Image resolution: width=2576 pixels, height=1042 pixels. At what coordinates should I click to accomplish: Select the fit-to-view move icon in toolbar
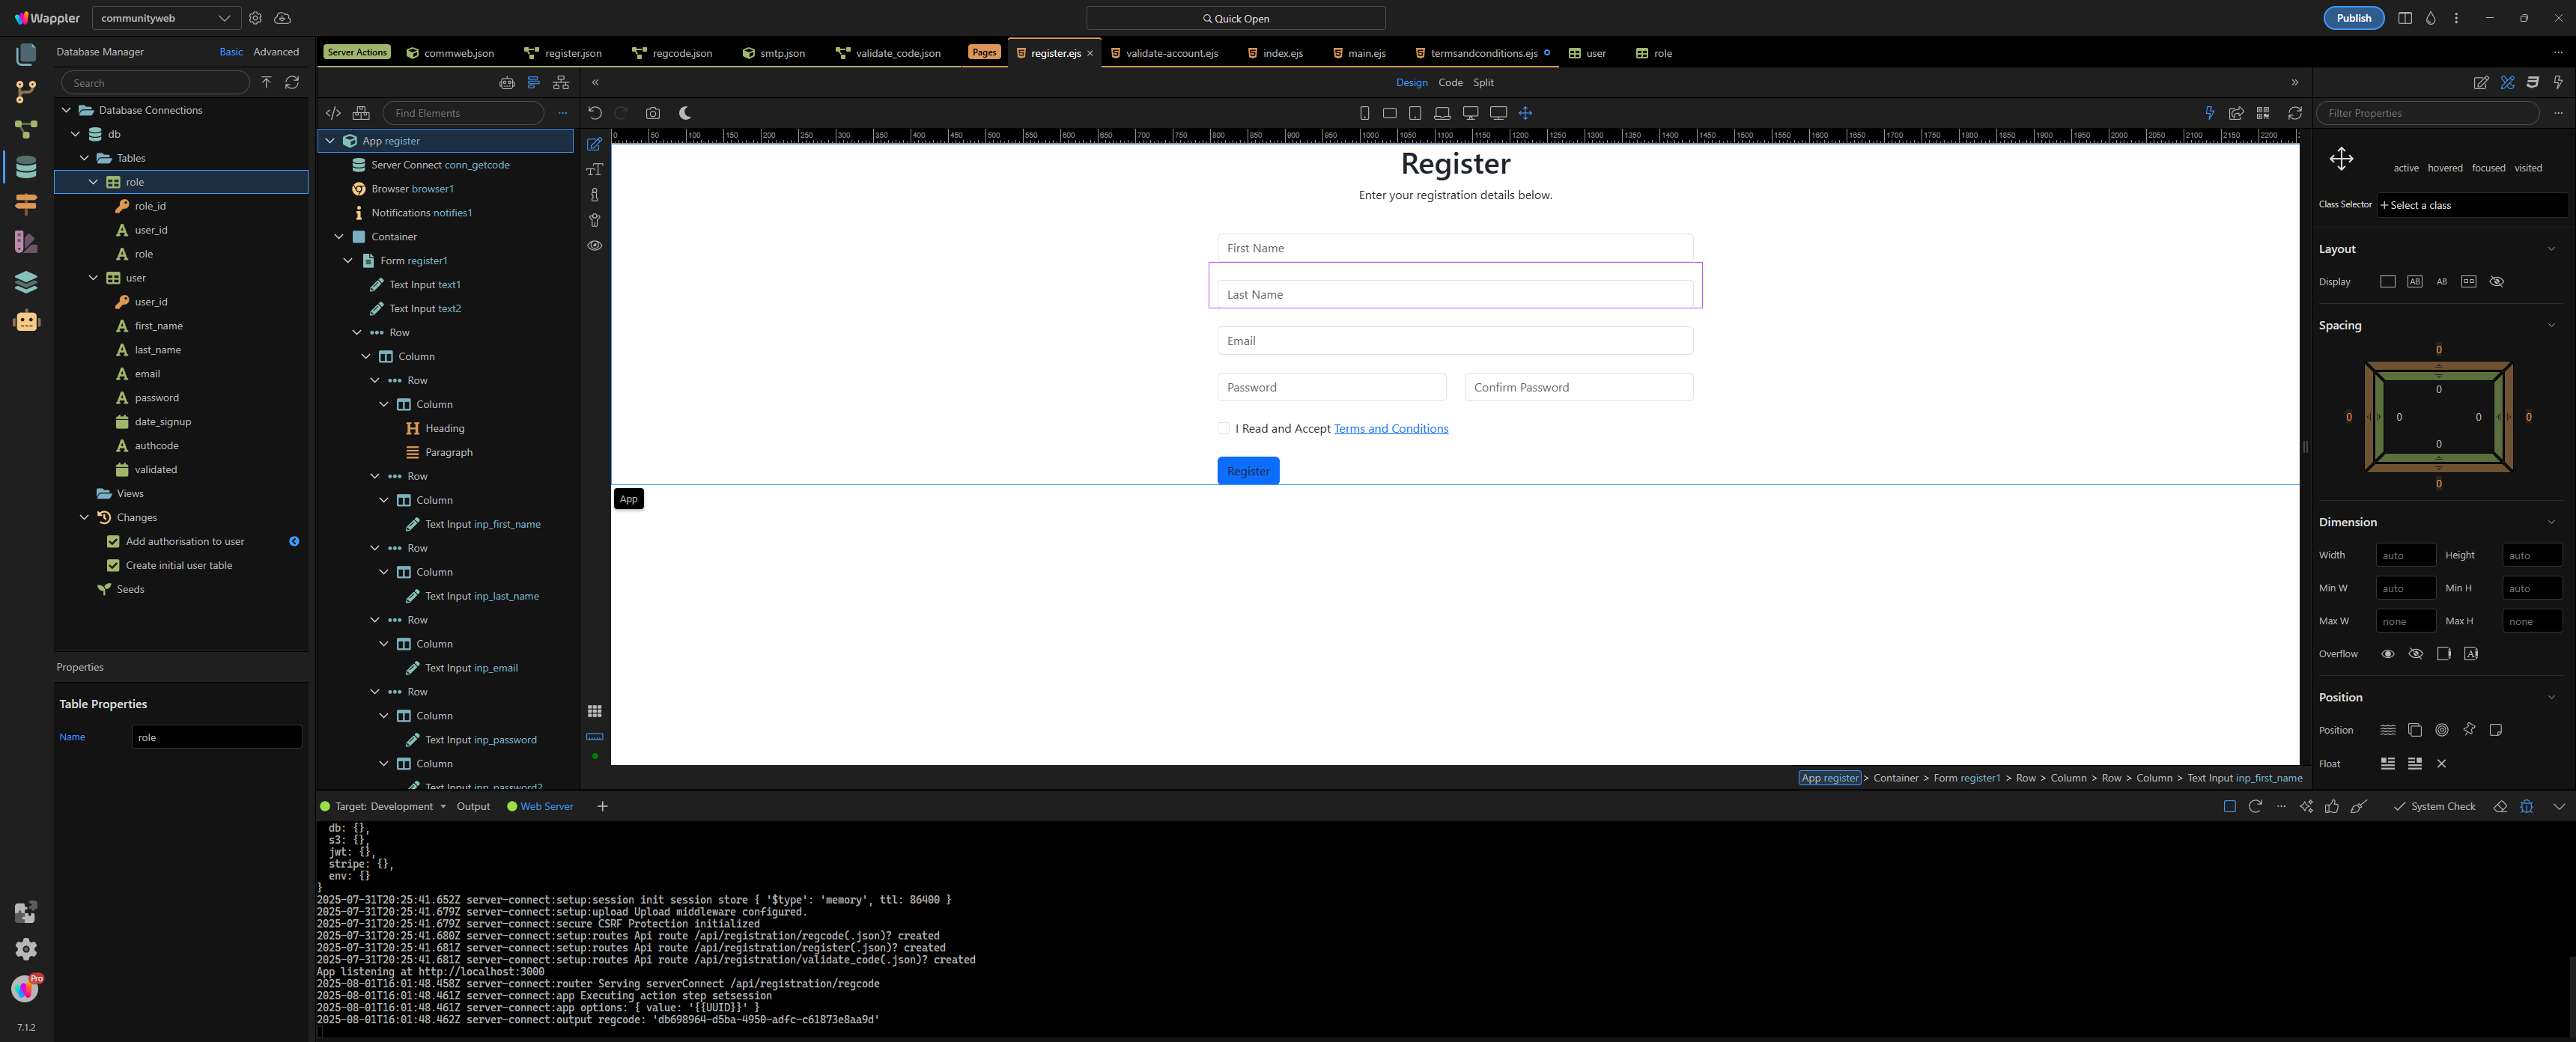[x=1525, y=113]
